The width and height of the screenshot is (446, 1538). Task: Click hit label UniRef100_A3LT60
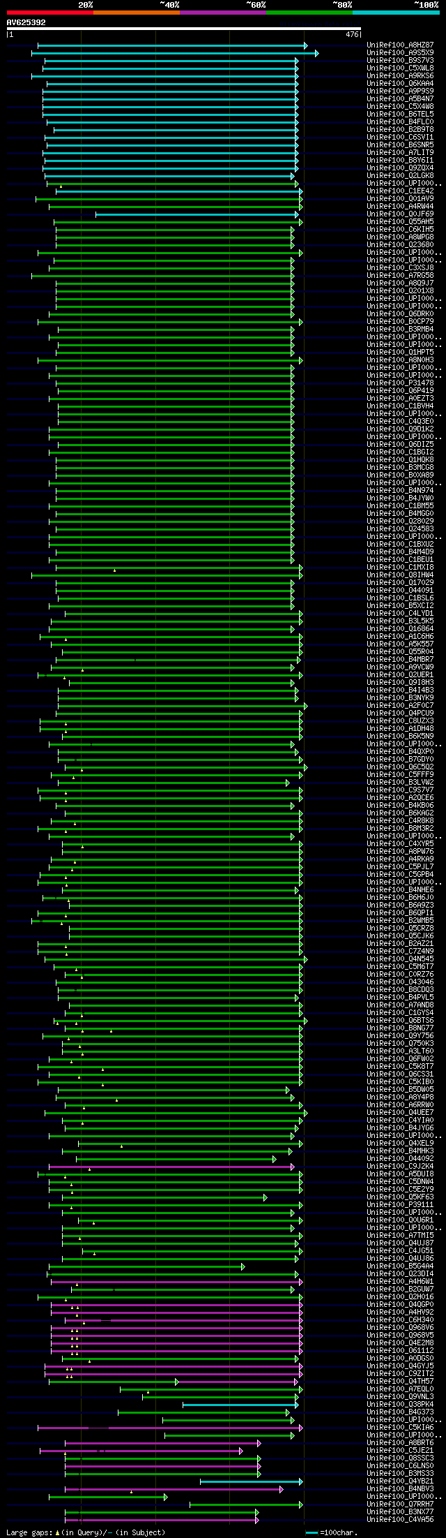[400, 1051]
